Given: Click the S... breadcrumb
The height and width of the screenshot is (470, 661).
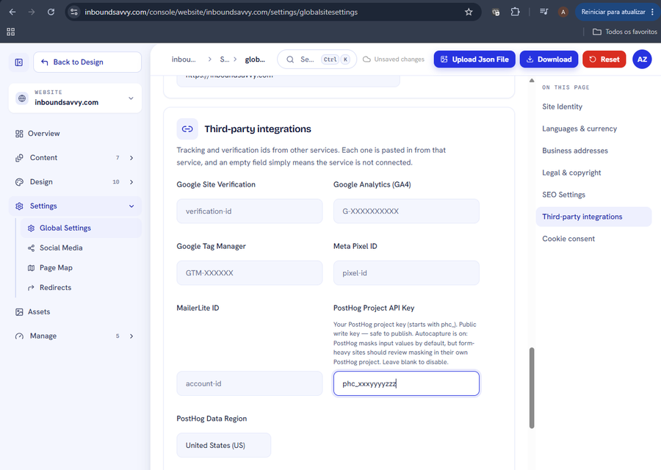Looking at the screenshot, I should tap(225, 59).
